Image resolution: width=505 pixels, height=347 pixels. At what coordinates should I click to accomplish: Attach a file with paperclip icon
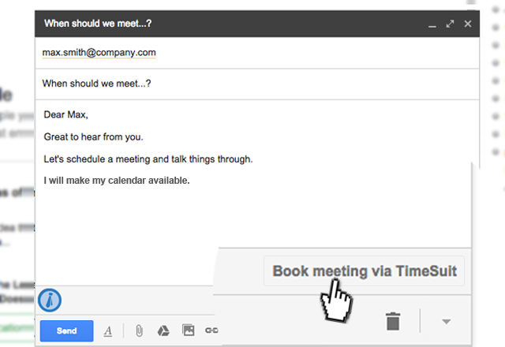pos(139,330)
